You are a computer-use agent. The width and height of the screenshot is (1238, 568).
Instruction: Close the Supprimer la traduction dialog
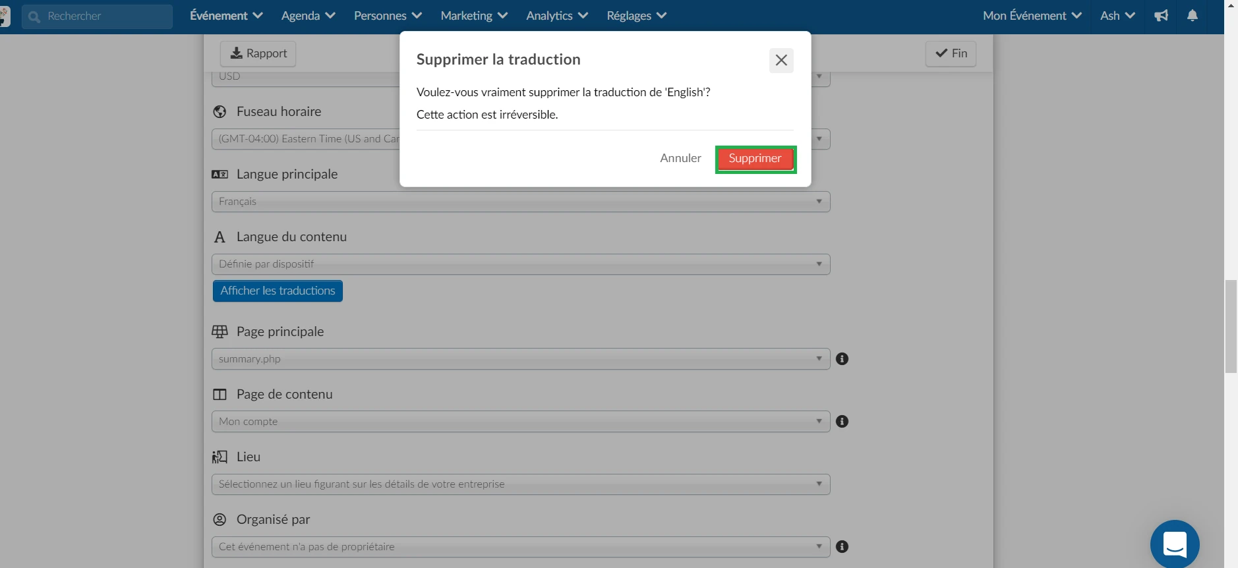click(x=781, y=60)
